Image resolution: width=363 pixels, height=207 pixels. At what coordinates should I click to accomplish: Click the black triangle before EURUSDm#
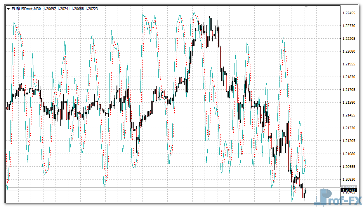9,9
